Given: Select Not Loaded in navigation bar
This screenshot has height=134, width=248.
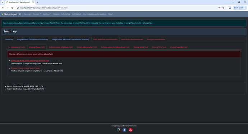Looking at the screenshot, I should pos(77,14).
